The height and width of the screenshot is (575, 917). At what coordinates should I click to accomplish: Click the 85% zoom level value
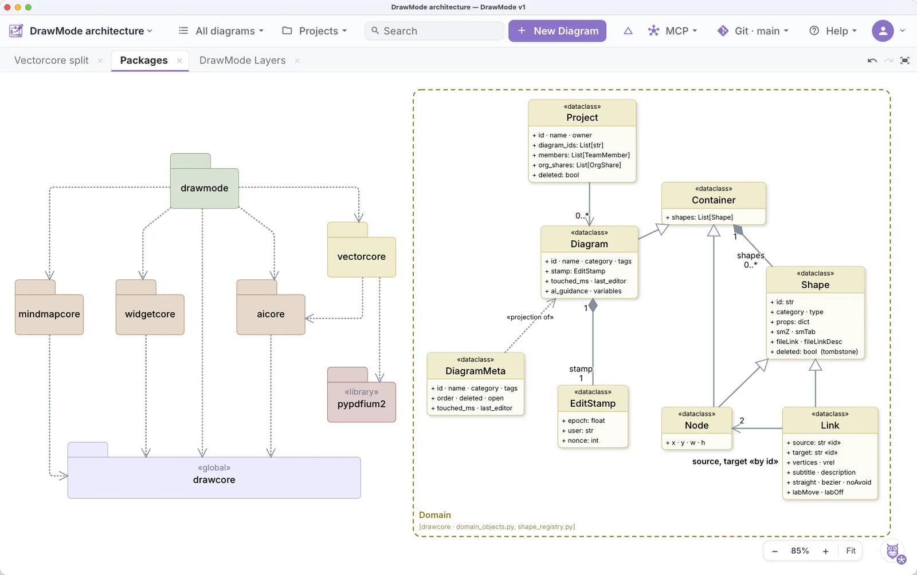pyautogui.click(x=800, y=551)
